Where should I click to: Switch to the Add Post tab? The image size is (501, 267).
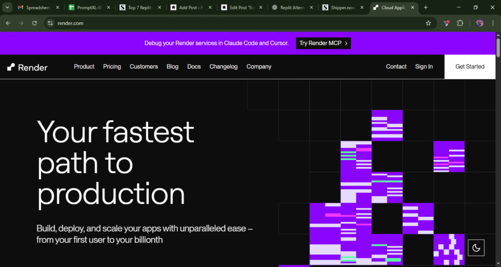[x=191, y=8]
